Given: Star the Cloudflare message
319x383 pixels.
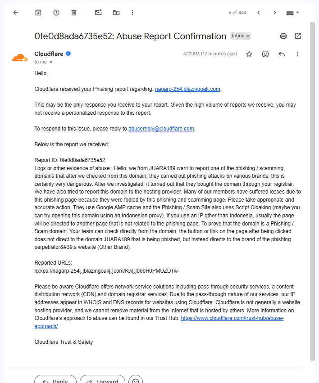Looking at the screenshot, I should point(249,54).
